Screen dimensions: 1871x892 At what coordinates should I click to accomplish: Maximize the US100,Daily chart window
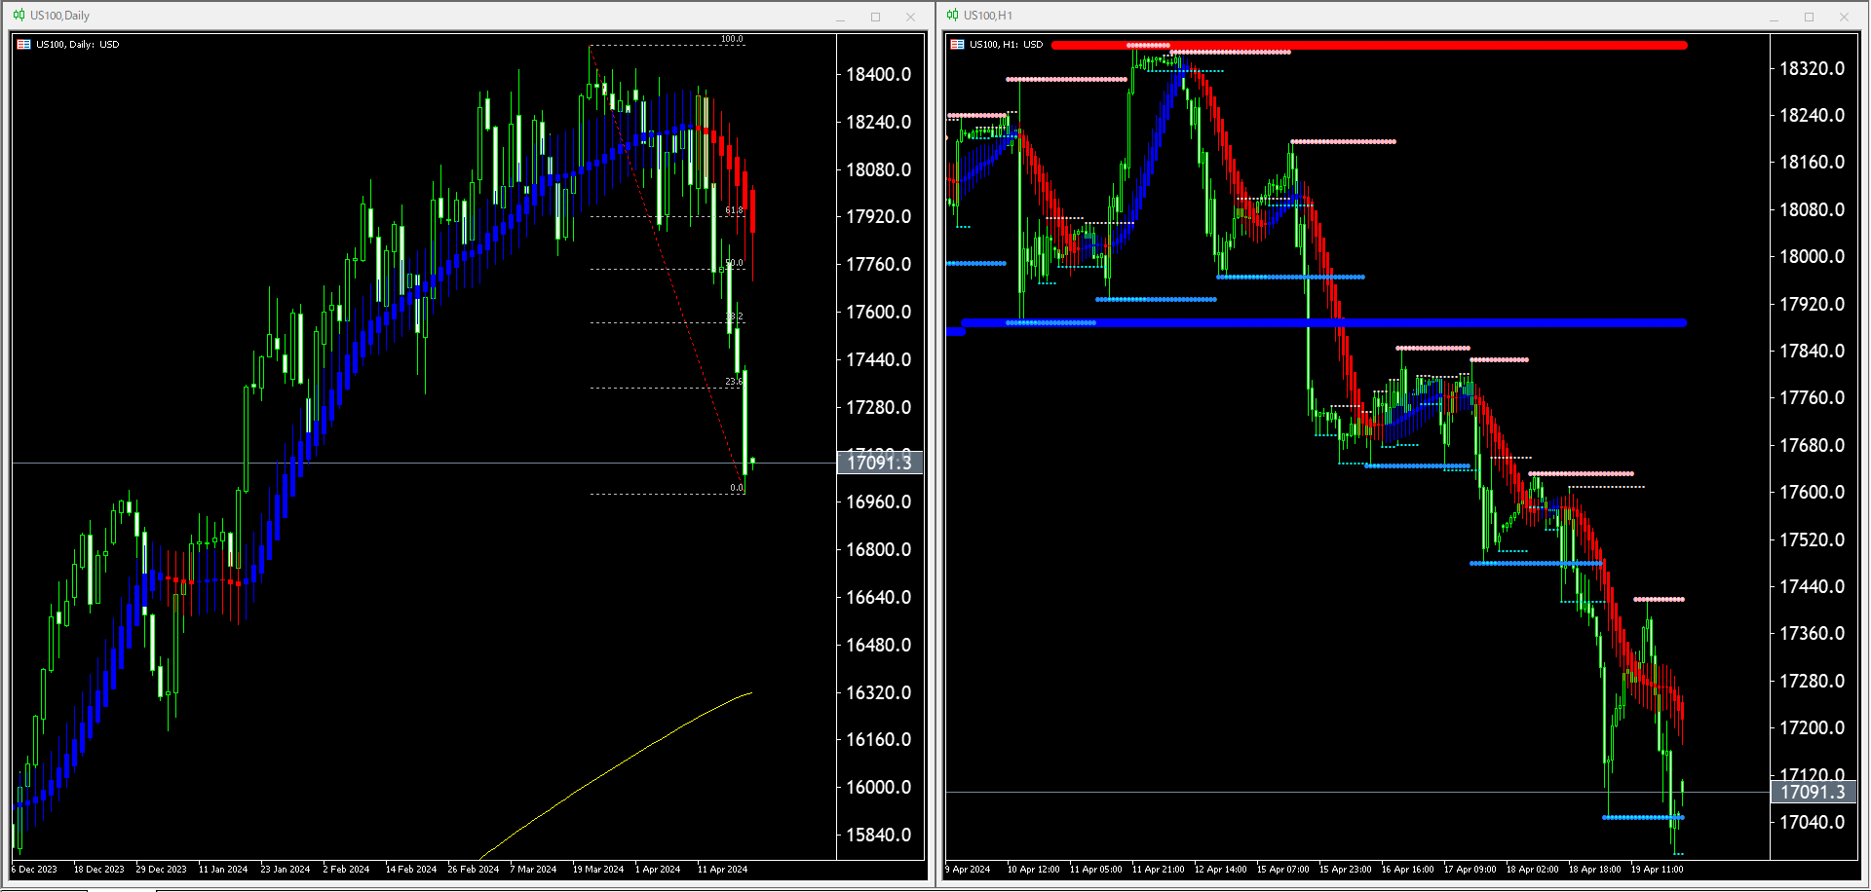pyautogui.click(x=875, y=17)
